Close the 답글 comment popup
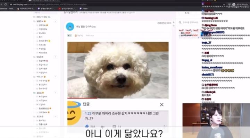The image size is (250, 138). click(x=162, y=105)
